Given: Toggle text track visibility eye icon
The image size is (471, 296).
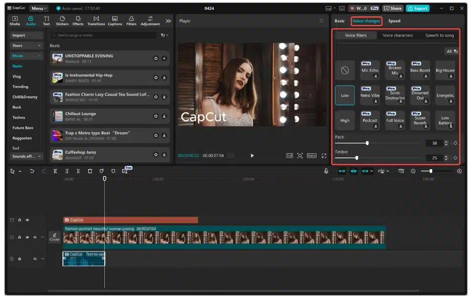Looking at the screenshot, I should (x=28, y=220).
